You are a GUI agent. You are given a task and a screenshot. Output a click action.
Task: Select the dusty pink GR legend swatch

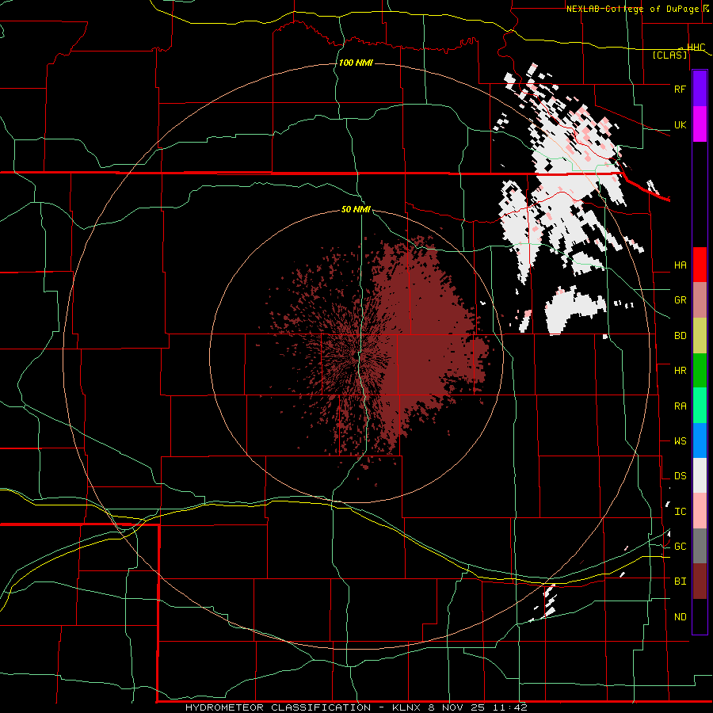point(700,300)
